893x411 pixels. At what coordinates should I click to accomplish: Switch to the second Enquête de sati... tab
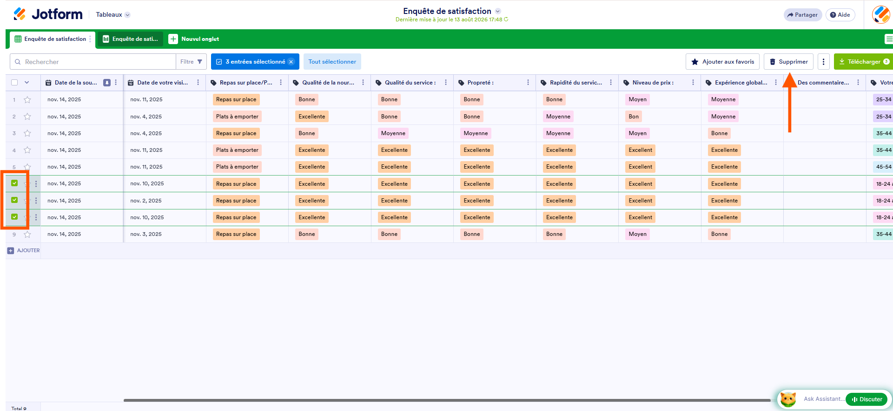pyautogui.click(x=130, y=39)
